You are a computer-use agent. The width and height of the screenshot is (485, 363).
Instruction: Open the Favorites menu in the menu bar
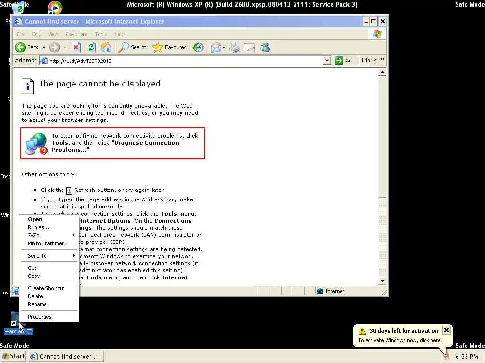pyautogui.click(x=76, y=34)
